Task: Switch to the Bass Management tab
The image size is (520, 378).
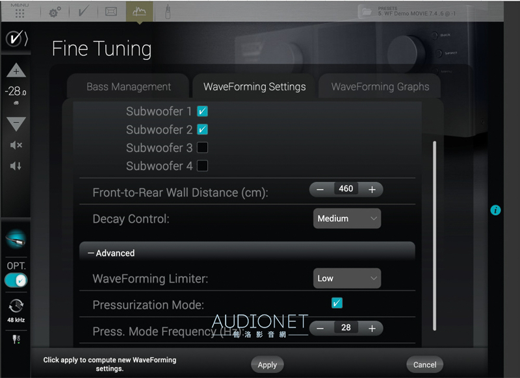Action: [128, 87]
